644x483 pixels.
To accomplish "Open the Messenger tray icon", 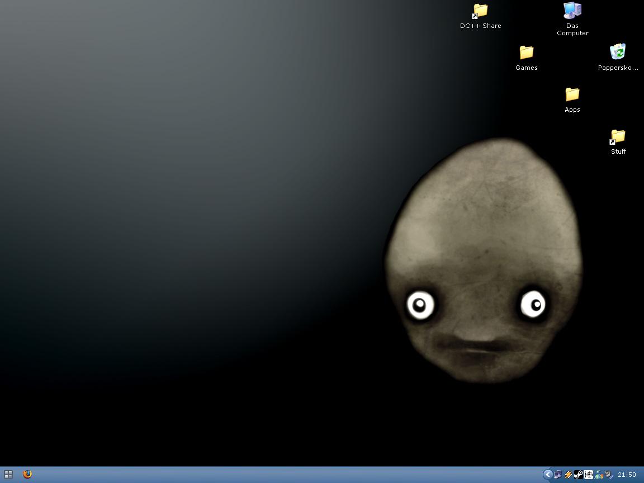I will pyautogui.click(x=598, y=475).
